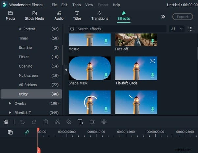Click the Wondershare Filmora logo icon
Viewport: 198px width, 153px height.
click(x=5, y=5)
